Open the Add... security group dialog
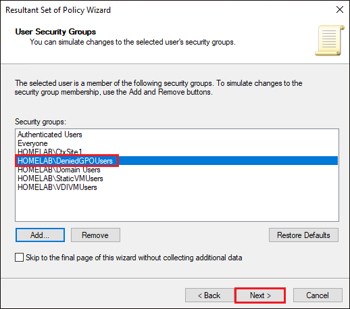The image size is (350, 309). (40, 235)
